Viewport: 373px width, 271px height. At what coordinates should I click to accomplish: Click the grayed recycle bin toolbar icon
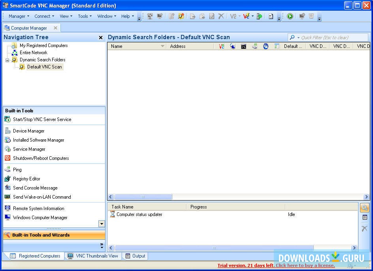(x=311, y=16)
